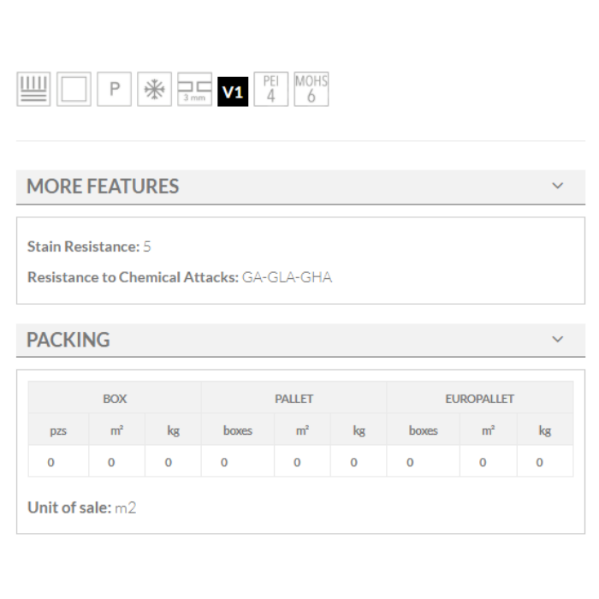Collapse the Packing section chevron
The width and height of the screenshot is (599, 599).
[x=558, y=339]
